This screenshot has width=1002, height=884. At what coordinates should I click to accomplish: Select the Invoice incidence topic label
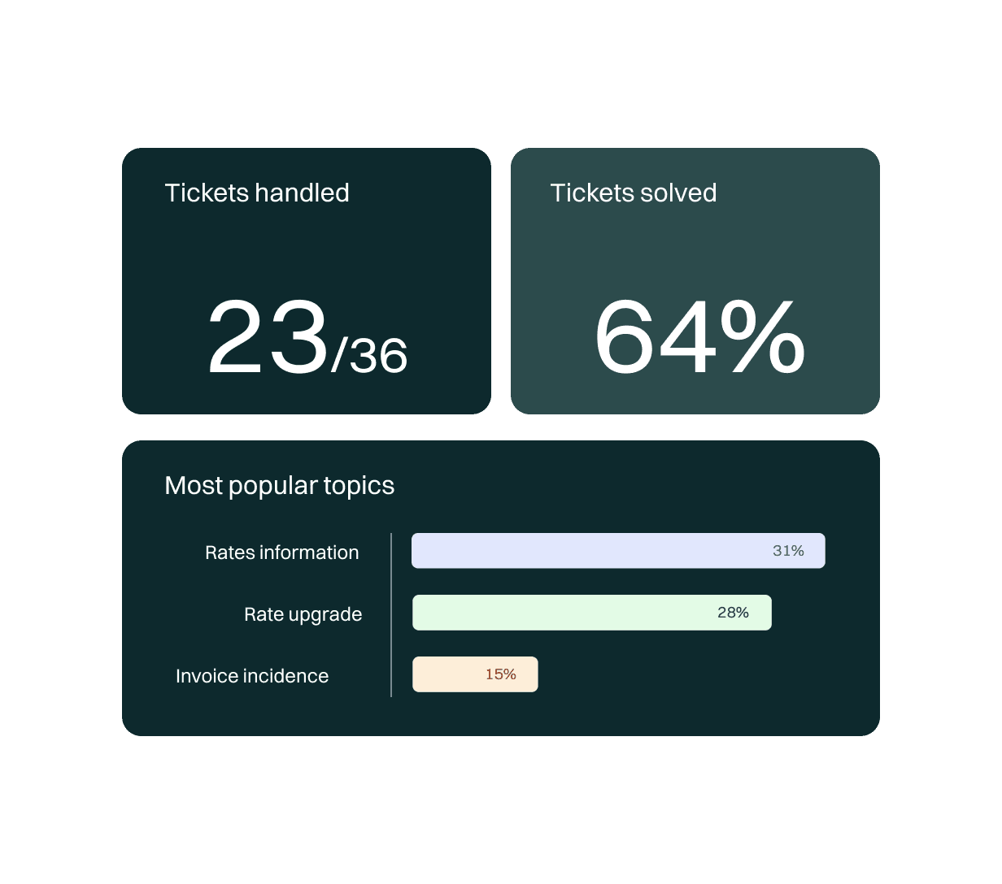252,676
